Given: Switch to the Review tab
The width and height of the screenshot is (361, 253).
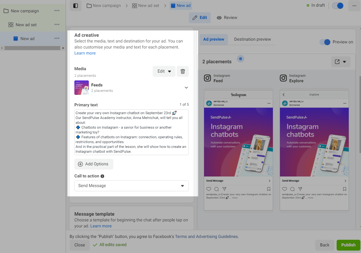Looking at the screenshot, I should point(227,18).
